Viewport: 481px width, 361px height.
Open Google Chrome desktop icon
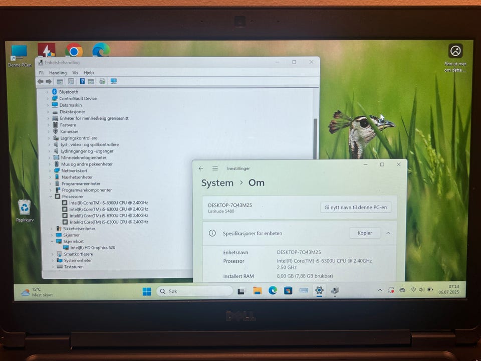(74, 50)
